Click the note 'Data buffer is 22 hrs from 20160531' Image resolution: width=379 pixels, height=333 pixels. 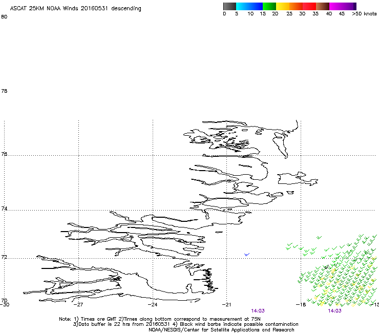pyautogui.click(x=124, y=324)
